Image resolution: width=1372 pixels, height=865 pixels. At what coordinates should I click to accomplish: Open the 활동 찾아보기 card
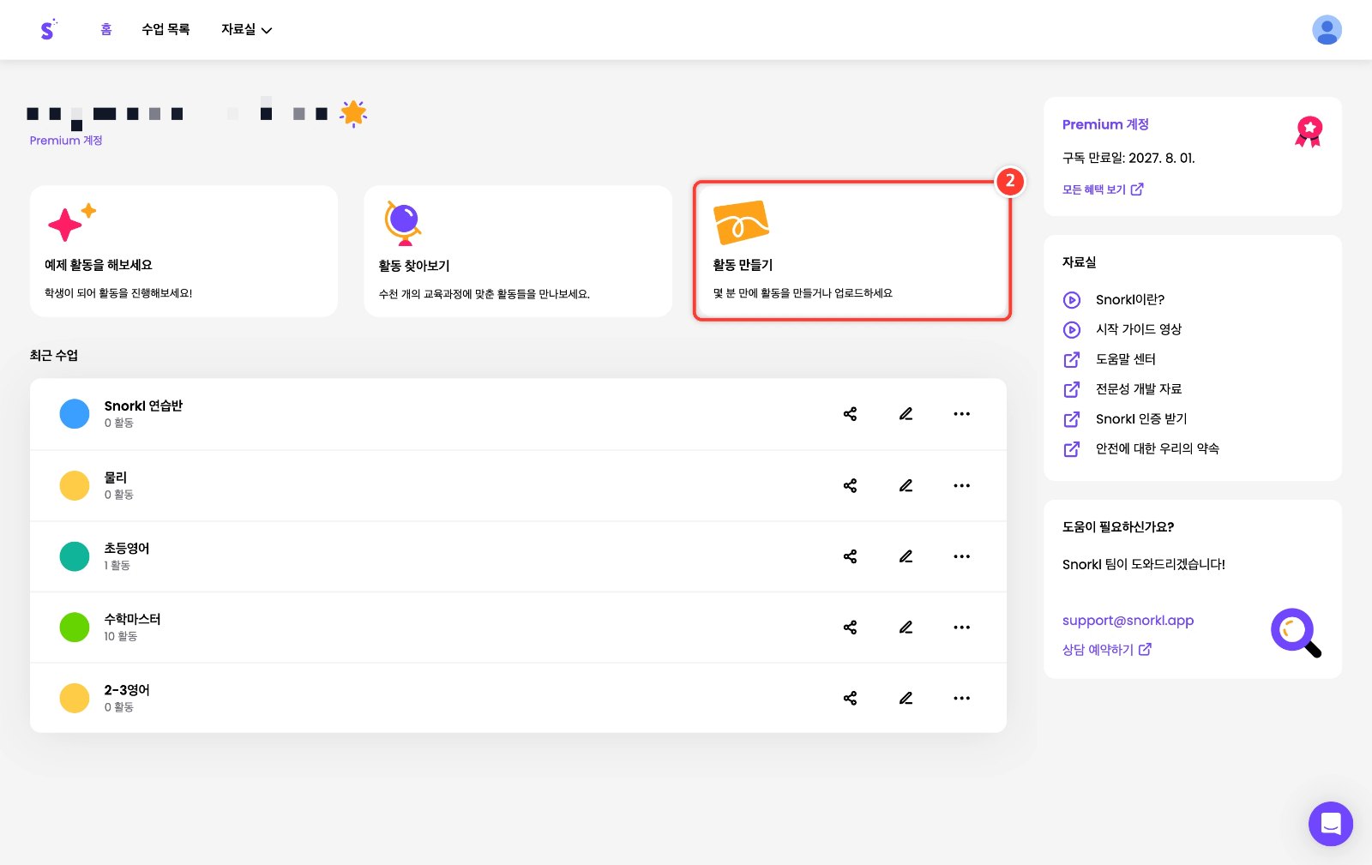[518, 251]
